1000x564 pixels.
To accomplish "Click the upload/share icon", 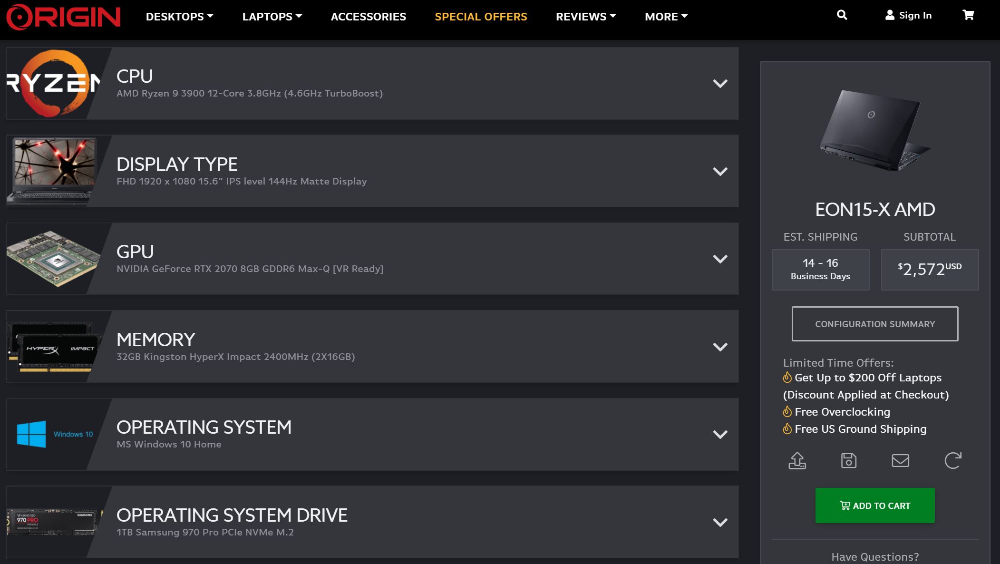I will pos(796,460).
